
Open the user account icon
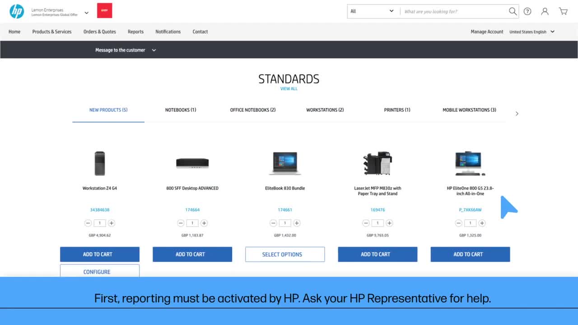pyautogui.click(x=545, y=11)
